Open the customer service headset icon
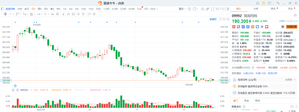Image resolution: width=299 pixels, height=112 pixels. click(257, 3)
